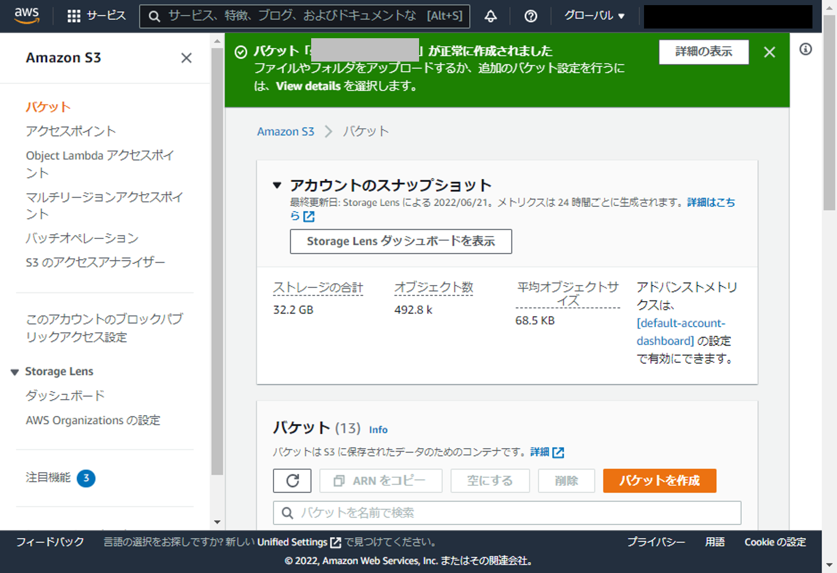The image size is (837, 573).
Task: Click the バケットを名前で検索 search field
Action: 507,513
